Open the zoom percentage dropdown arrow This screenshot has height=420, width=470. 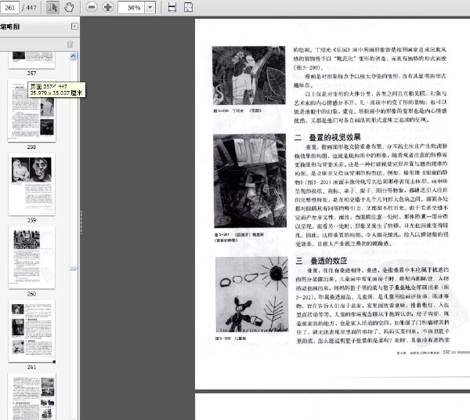(150, 8)
